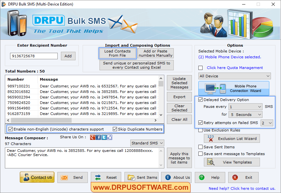
Task: Uncheck Retry attempts on Failed SMS
Action: click(x=201, y=123)
